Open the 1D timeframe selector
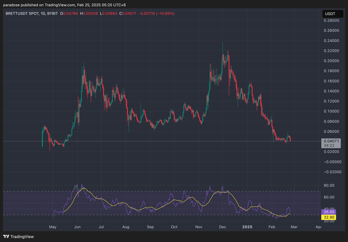Viewport: 348px width, 242px height. (x=42, y=13)
